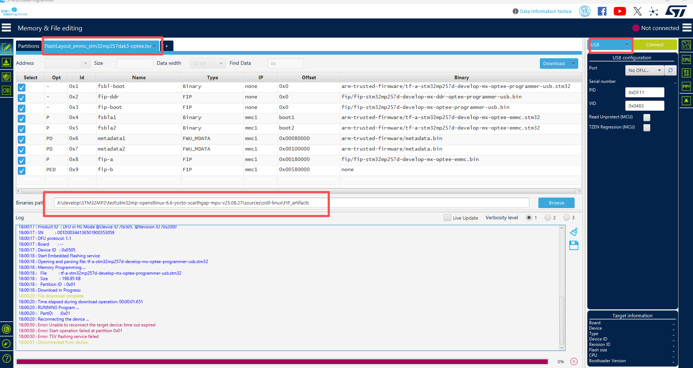Click the table horizontal scrollbar
Viewport: 693px width, 368px height.
(x=299, y=191)
